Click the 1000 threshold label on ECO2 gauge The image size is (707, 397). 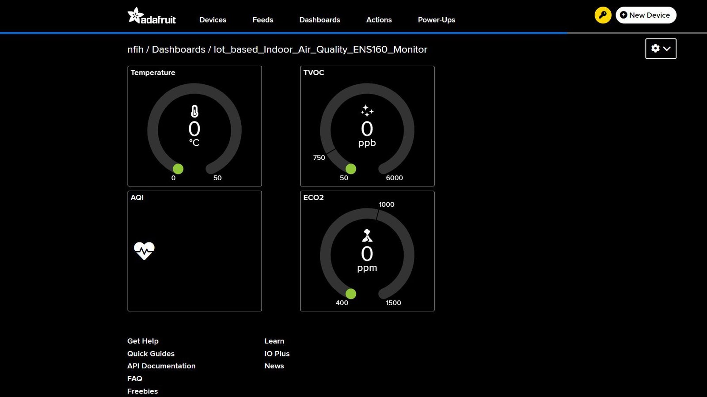387,204
